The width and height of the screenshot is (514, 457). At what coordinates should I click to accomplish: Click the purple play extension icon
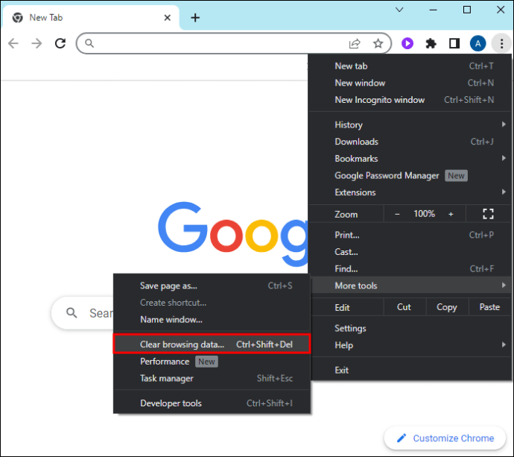click(407, 43)
